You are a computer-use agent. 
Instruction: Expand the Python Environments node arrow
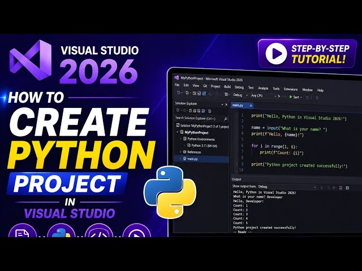(181, 138)
